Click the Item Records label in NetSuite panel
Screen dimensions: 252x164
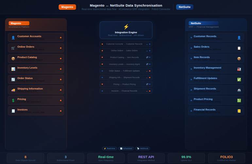(202, 57)
